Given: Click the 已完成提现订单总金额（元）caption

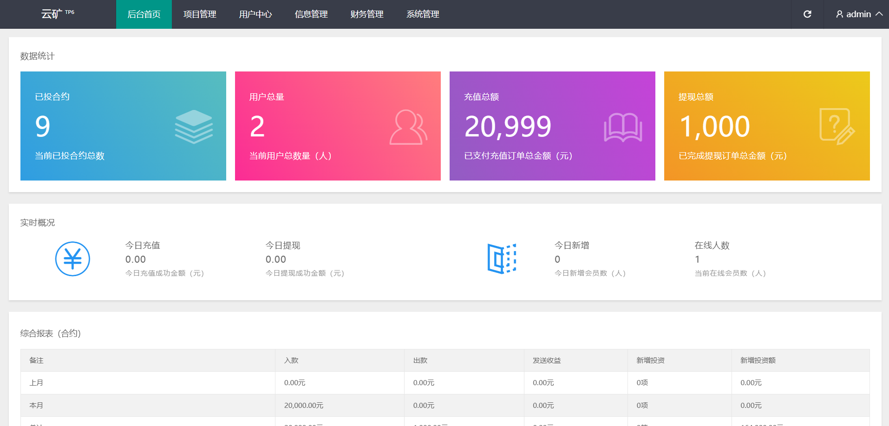Looking at the screenshot, I should point(733,156).
